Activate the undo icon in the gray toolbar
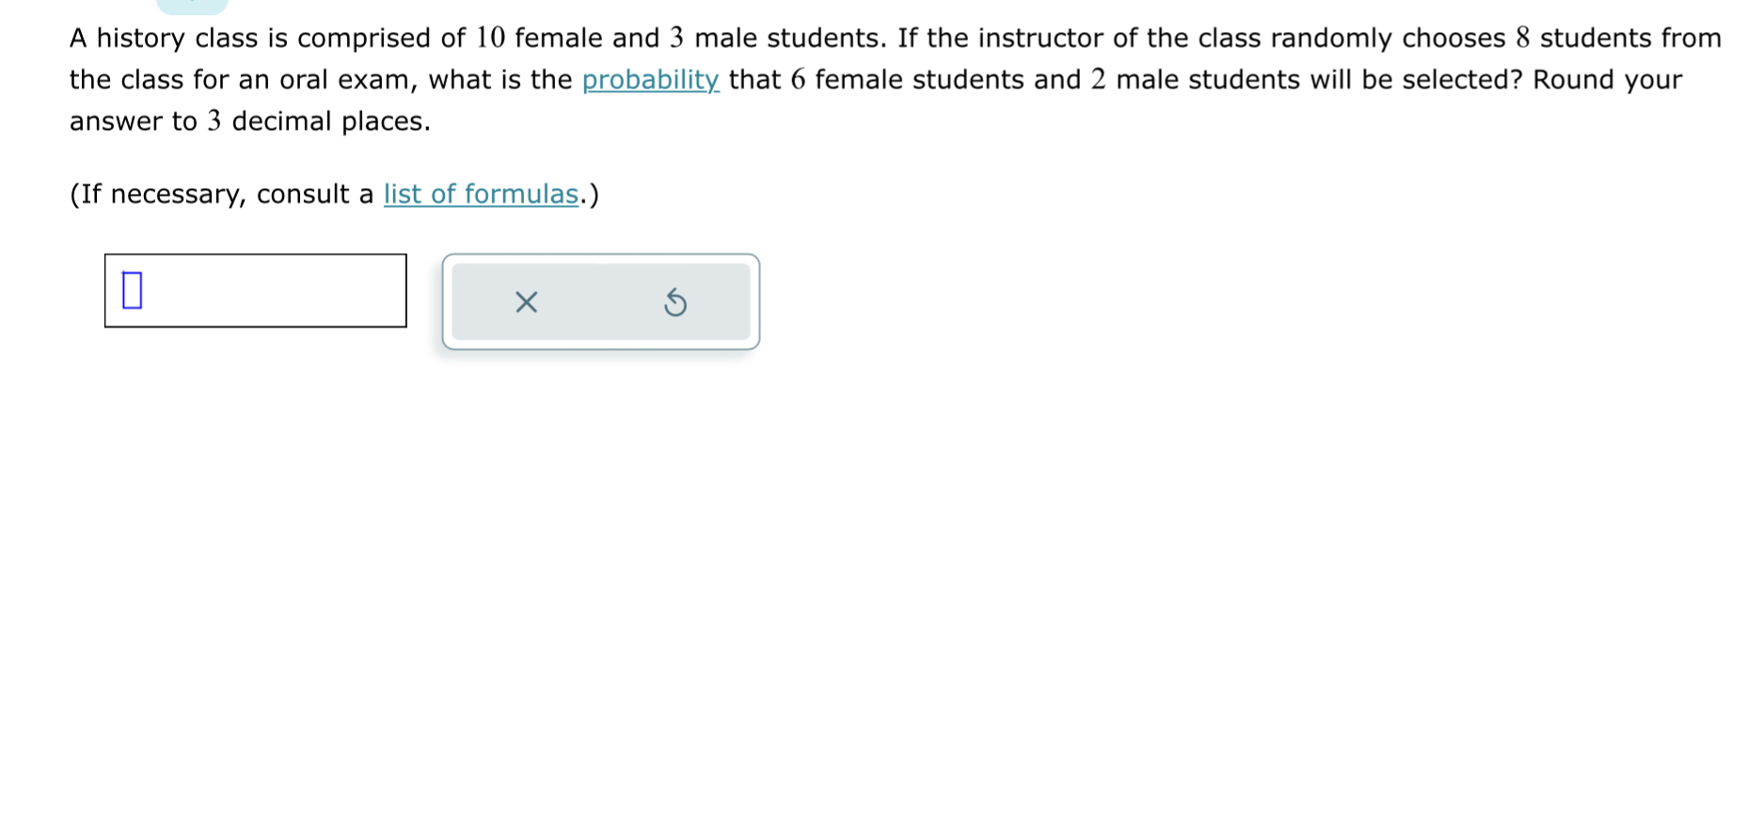1747x813 pixels. 675,302
